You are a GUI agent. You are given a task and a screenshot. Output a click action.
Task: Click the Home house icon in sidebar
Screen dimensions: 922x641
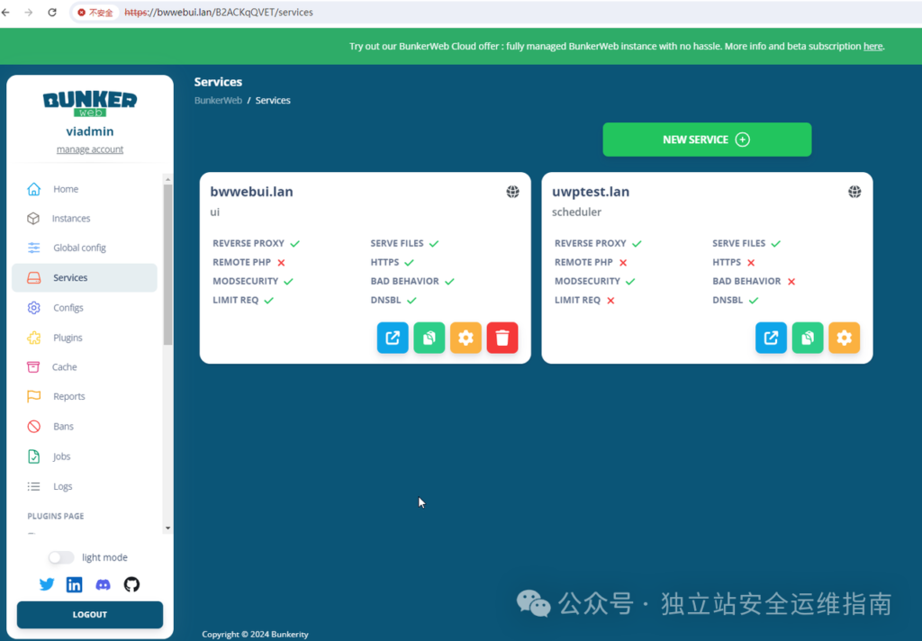click(34, 189)
